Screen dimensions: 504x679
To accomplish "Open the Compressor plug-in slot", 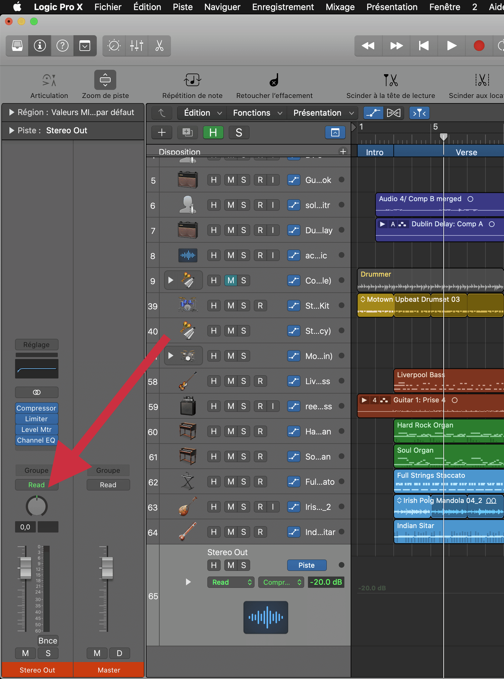I will point(37,408).
